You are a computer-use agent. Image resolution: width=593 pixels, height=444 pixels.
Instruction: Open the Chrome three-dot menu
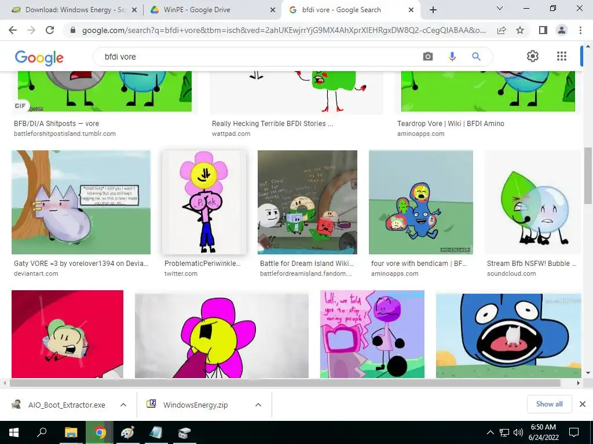coord(580,30)
